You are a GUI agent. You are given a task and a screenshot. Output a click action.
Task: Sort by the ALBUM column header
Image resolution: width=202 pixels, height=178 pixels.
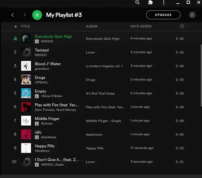(x=92, y=26)
